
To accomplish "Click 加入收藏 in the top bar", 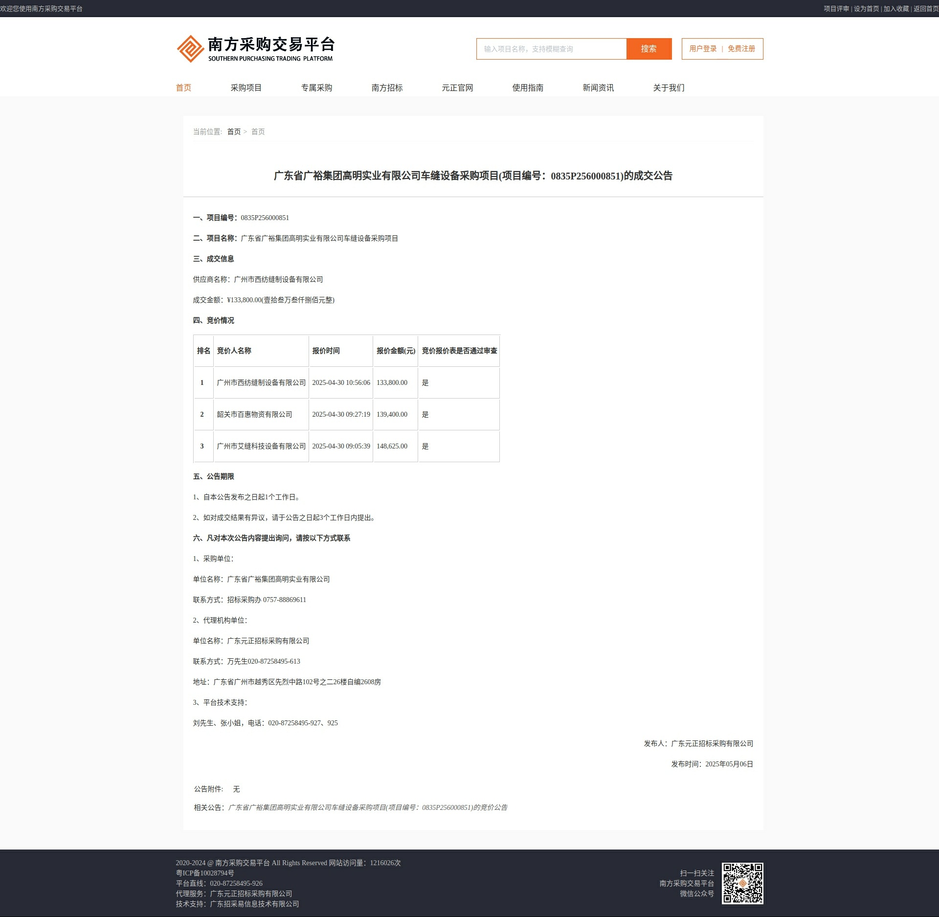I will coord(896,9).
